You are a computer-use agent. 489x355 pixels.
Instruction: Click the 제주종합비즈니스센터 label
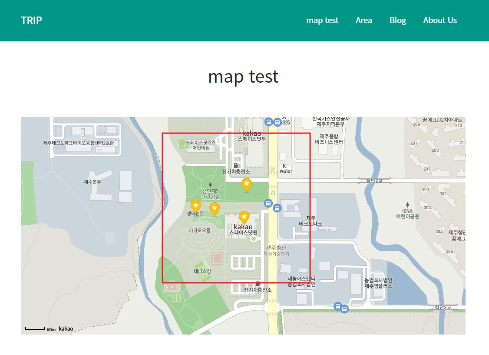[329, 139]
